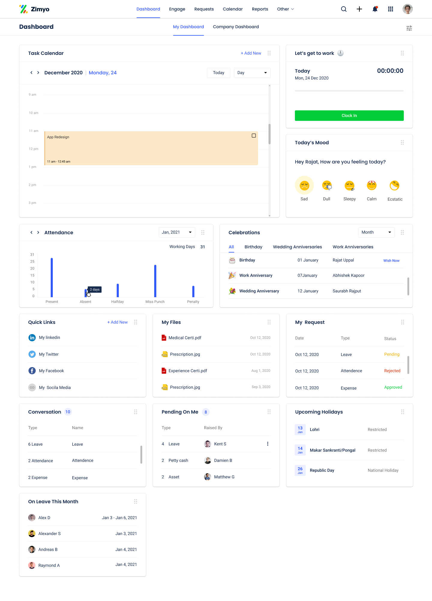Image resolution: width=432 pixels, height=601 pixels.
Task: Open the search icon in header
Action: (x=344, y=9)
